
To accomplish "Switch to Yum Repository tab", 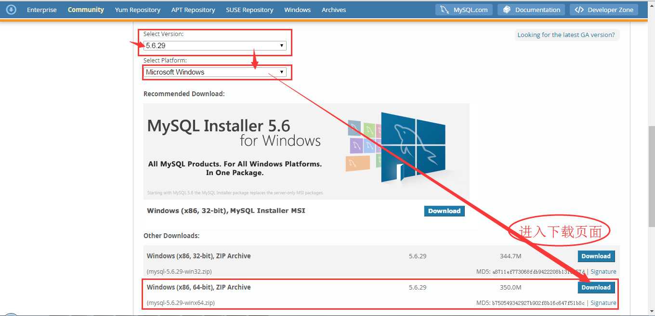I will [138, 10].
